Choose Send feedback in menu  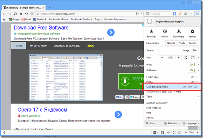point(172,108)
